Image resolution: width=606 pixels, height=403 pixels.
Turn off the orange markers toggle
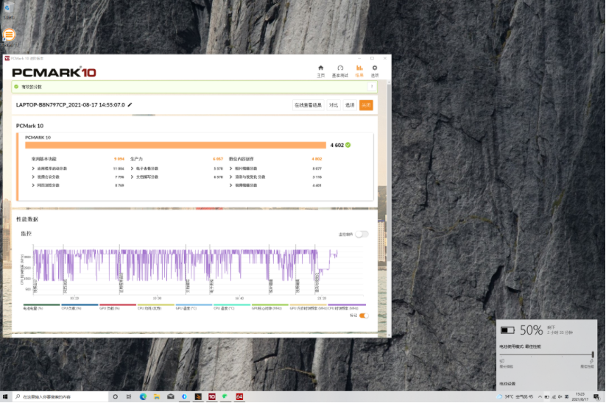[364, 315]
